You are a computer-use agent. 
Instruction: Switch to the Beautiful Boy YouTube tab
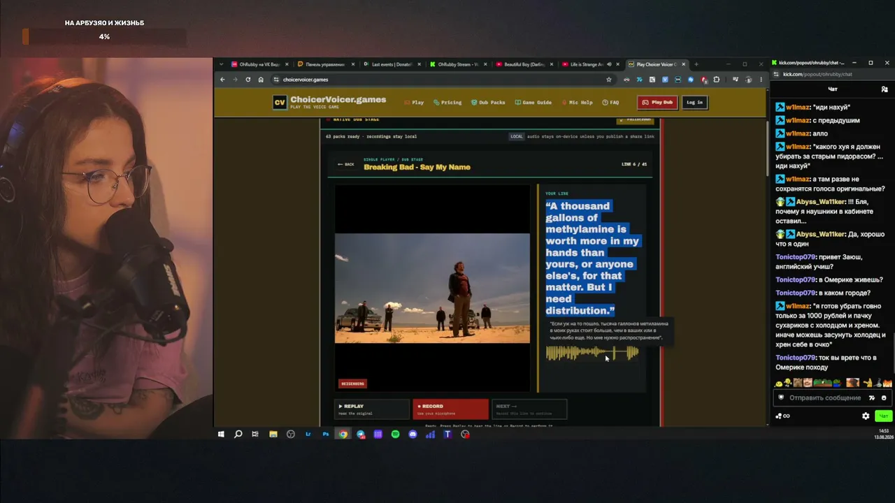tap(524, 64)
